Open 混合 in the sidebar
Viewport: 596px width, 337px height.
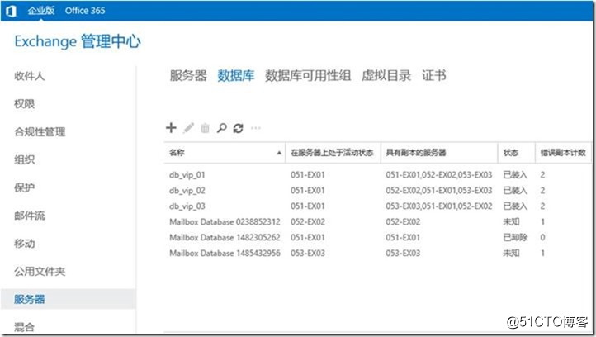pos(24,327)
